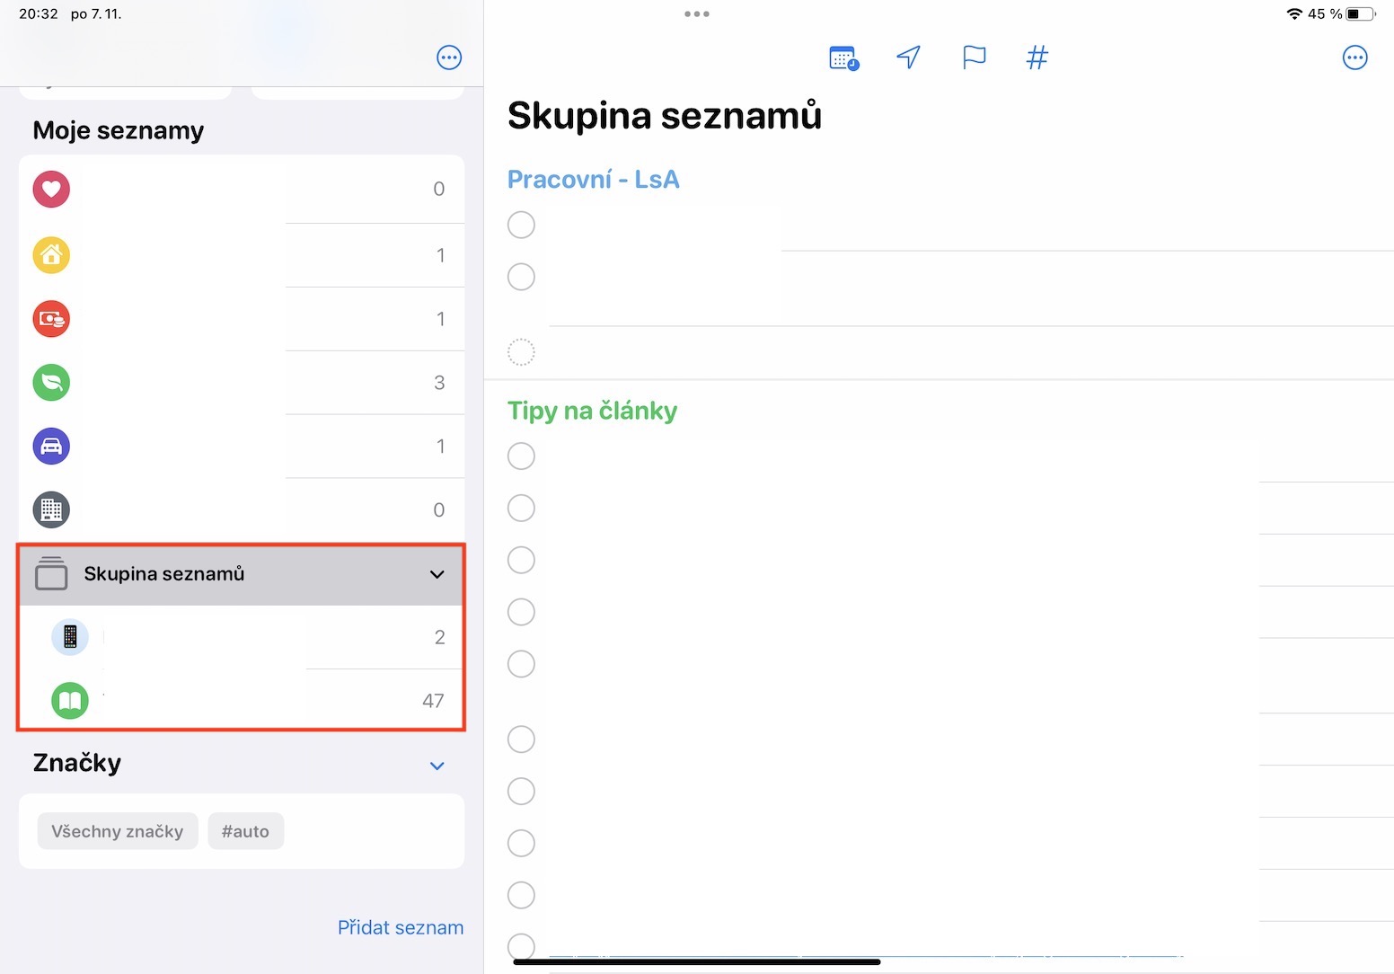Complete first reminder under Pracovní - LsA
This screenshot has height=974, width=1394.
tap(521, 225)
